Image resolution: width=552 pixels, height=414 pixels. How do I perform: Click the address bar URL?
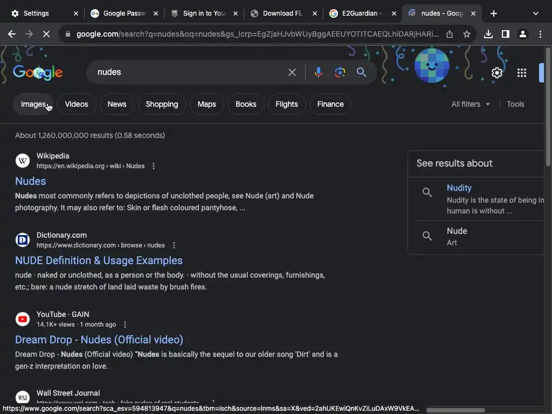click(x=257, y=34)
